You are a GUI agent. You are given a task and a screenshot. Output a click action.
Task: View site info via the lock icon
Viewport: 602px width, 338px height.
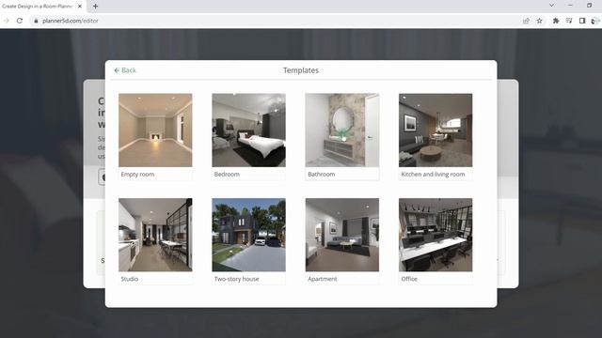pyautogui.click(x=36, y=21)
